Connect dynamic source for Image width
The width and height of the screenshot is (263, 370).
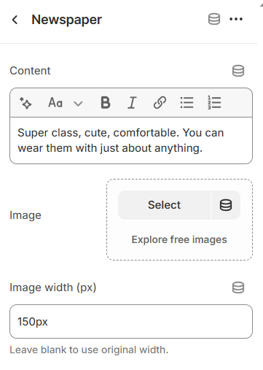238,288
